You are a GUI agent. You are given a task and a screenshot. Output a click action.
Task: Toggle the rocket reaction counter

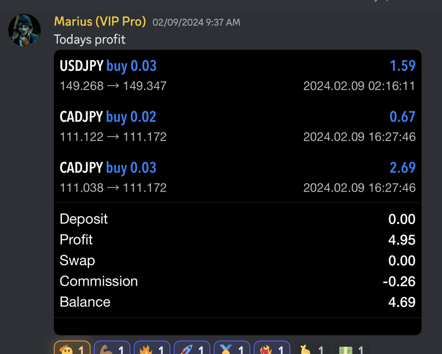click(192, 350)
